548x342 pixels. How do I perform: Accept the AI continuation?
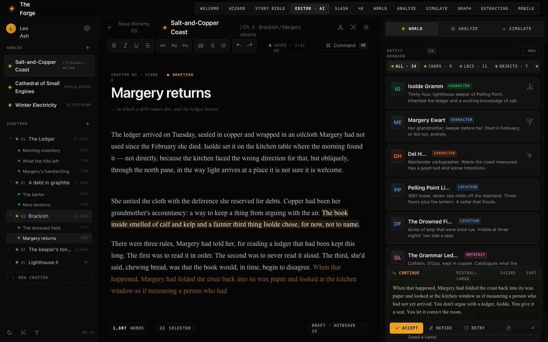(x=406, y=328)
